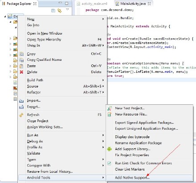Click the Paste clipboard icon
This screenshot has width=196, height=183.
(21, 66)
